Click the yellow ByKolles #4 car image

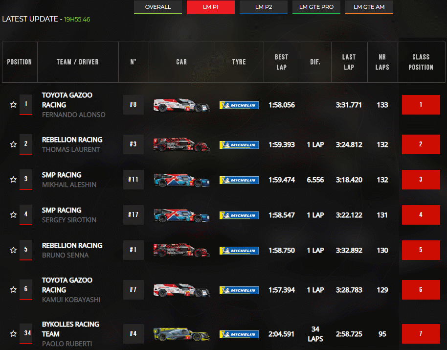pyautogui.click(x=181, y=334)
